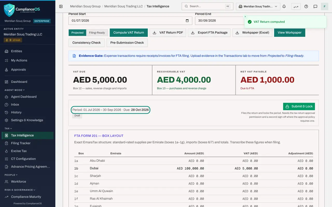Image resolution: width=332 pixels, height=207 pixels.
Task: Open Filing Tracker
Action: coord(28,143)
